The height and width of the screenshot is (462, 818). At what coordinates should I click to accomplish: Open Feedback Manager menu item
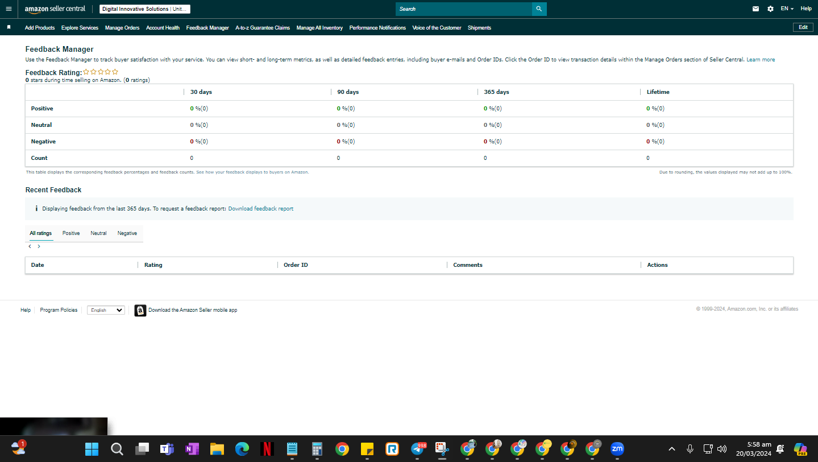point(207,28)
